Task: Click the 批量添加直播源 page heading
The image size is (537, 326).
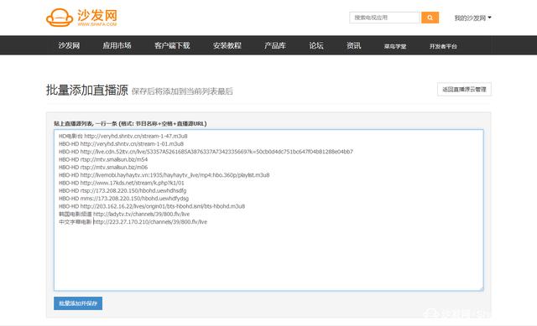Action: click(87, 91)
